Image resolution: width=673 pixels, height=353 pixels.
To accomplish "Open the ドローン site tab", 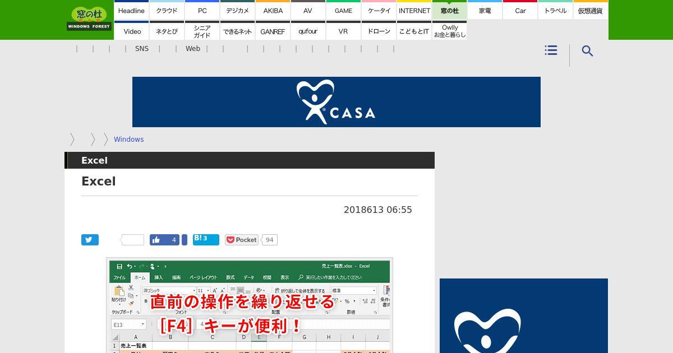I will pos(379,31).
